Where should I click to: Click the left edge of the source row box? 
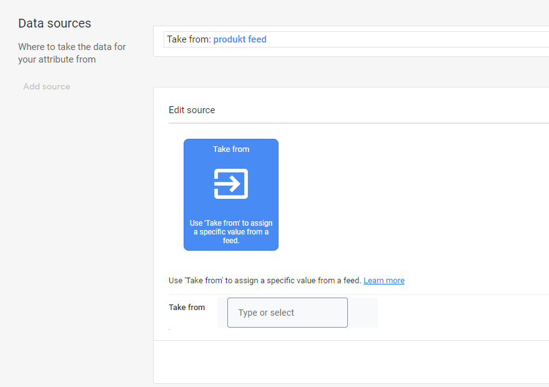[x=165, y=39]
